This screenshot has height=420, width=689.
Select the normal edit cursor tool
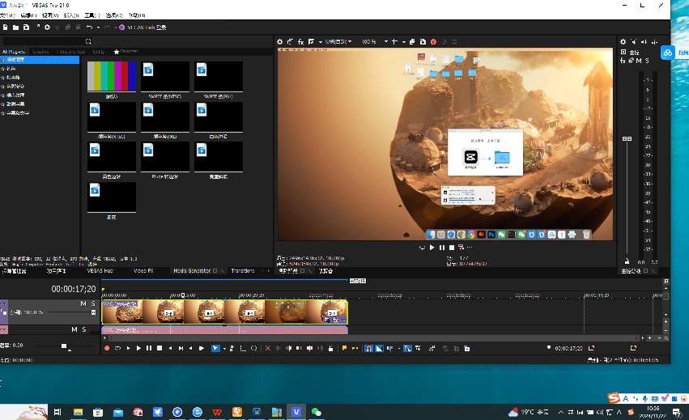click(x=216, y=348)
